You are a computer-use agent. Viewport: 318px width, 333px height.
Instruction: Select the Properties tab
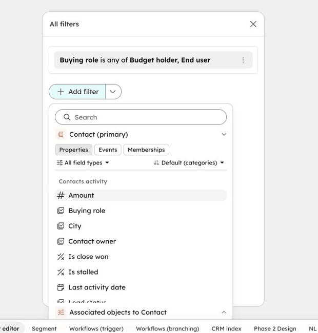pos(73,150)
